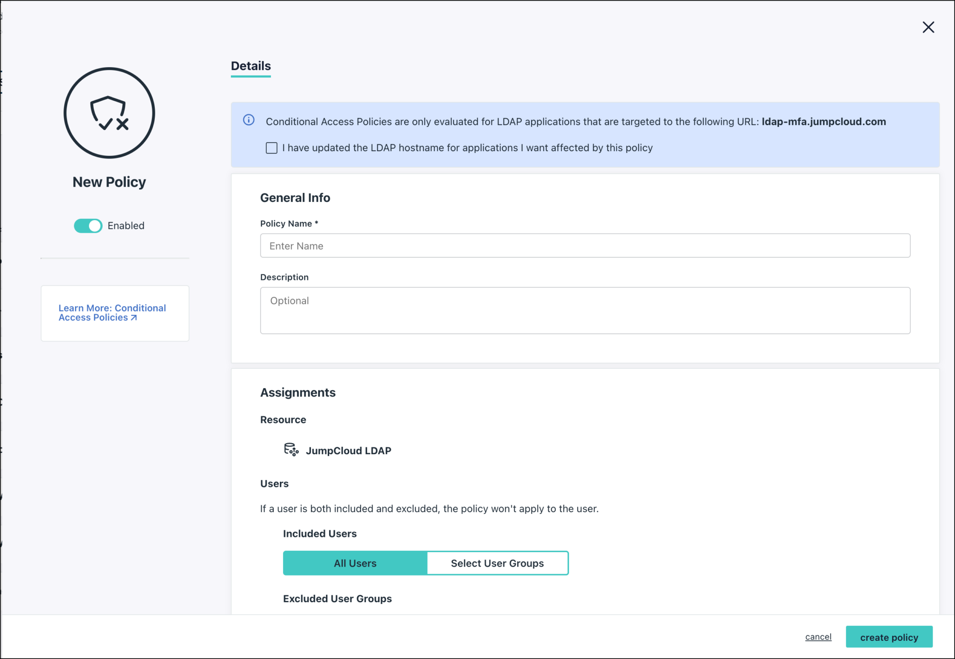Click inside the optional Description box
Image resolution: width=955 pixels, height=659 pixels.
tap(585, 310)
